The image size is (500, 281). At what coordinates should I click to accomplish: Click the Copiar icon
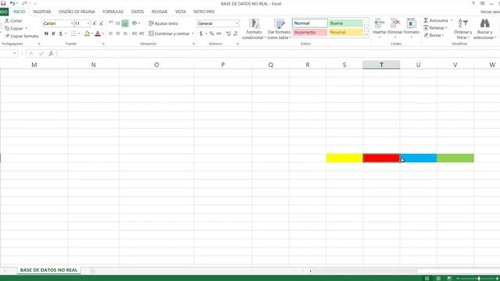tap(7, 28)
